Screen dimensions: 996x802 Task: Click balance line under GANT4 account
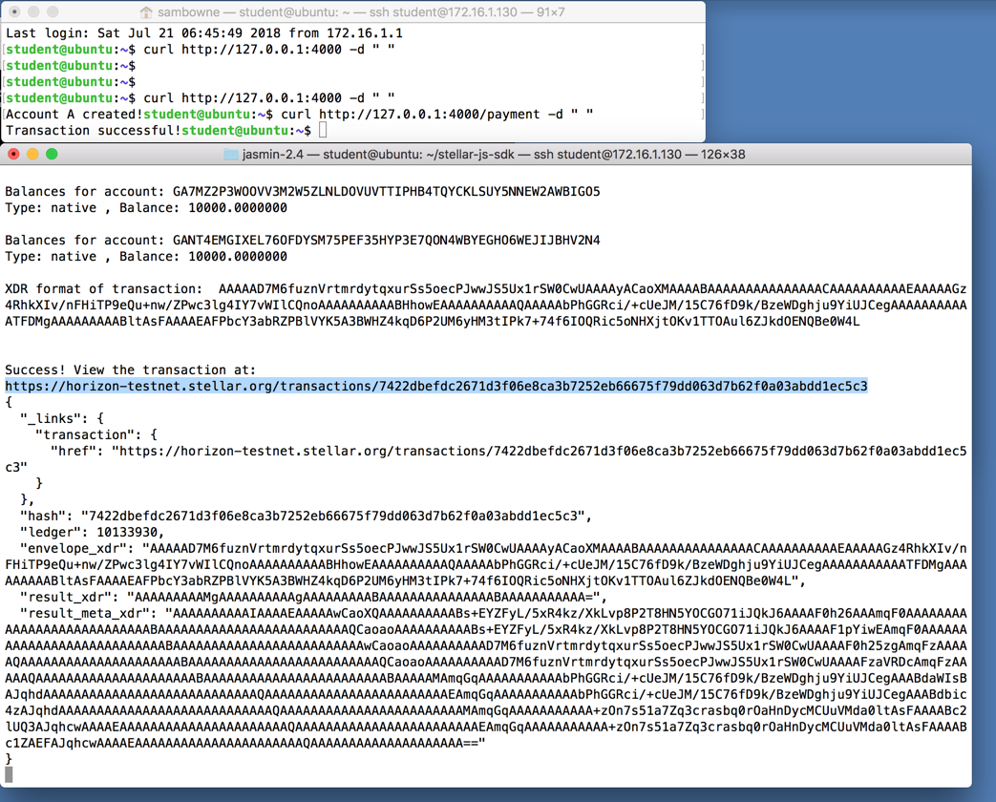click(x=146, y=257)
